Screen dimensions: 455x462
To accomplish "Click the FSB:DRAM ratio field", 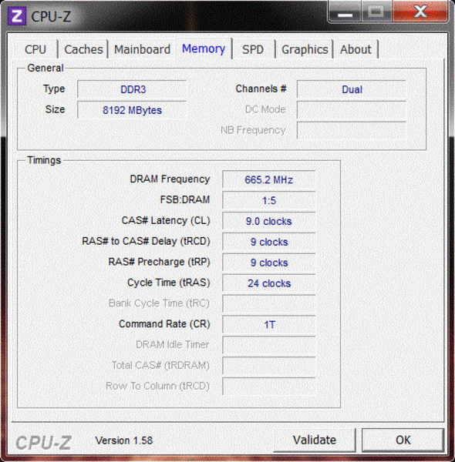I will [269, 200].
